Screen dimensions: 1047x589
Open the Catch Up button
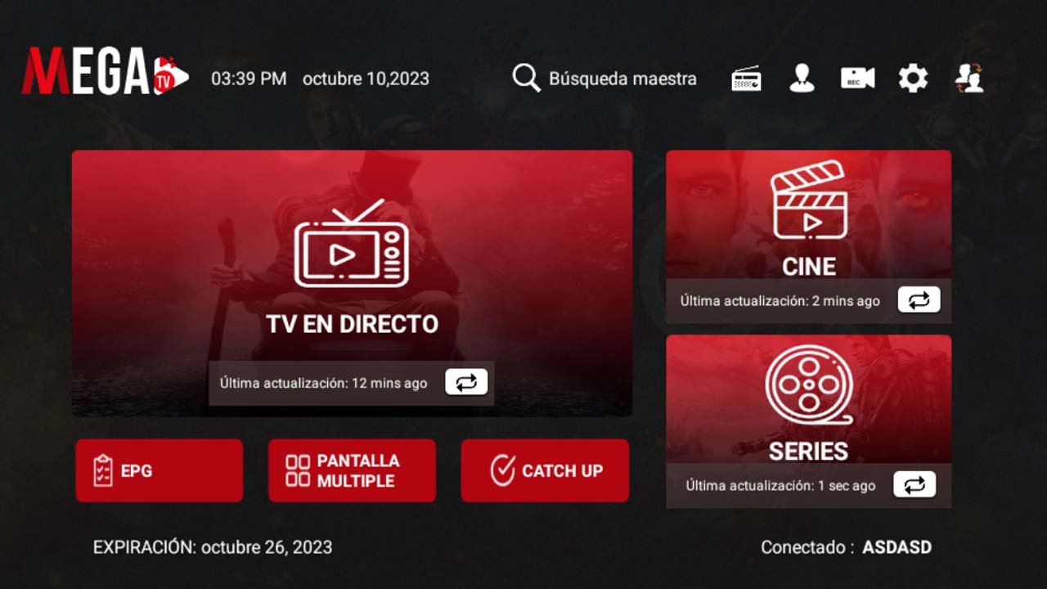click(x=545, y=470)
